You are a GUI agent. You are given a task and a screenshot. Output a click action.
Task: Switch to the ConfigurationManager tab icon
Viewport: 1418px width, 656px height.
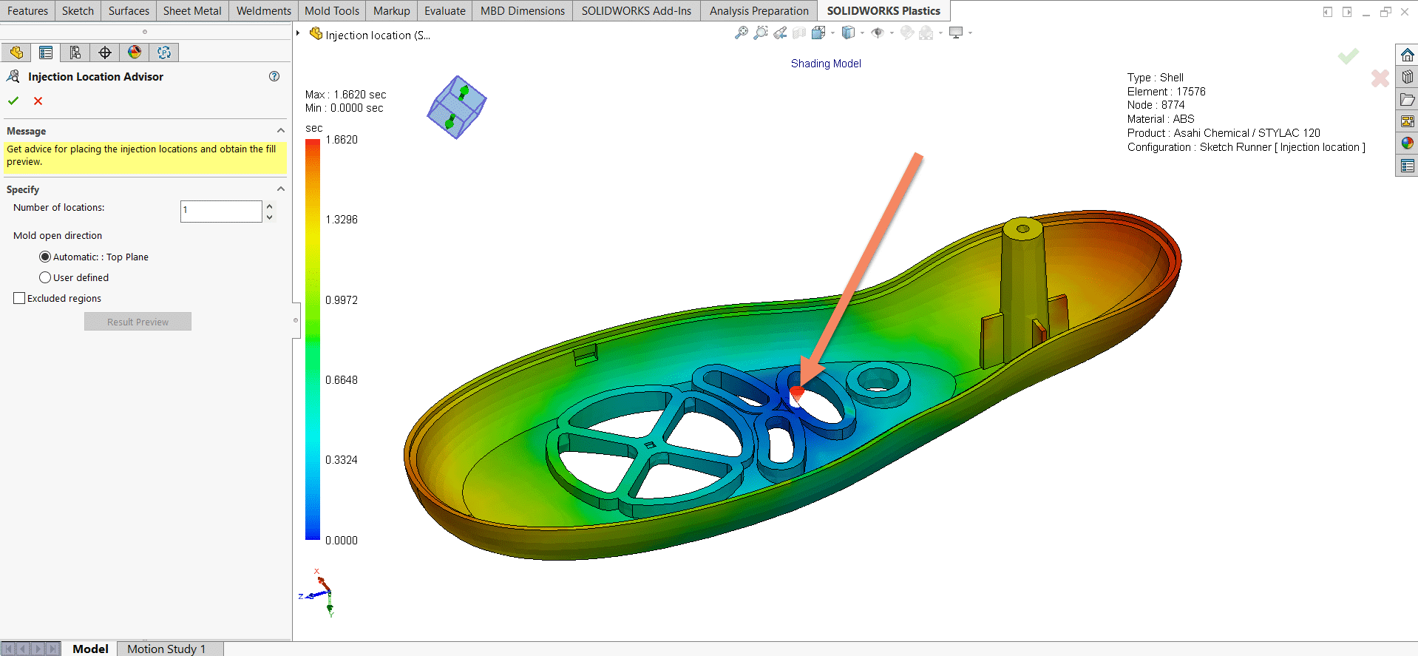75,53
